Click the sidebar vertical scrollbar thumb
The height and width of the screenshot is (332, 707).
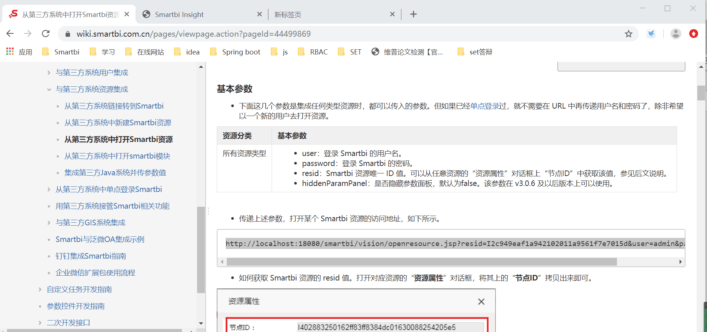pyautogui.click(x=201, y=250)
